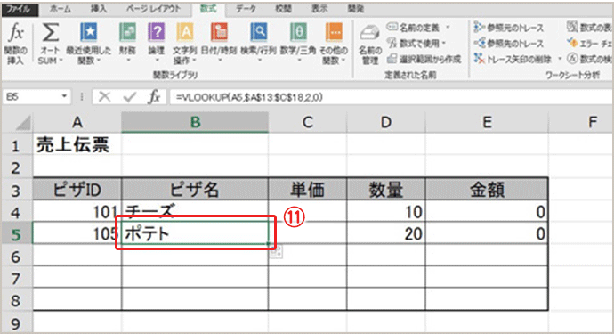Screen dimensions: 614x334
Task: Switch to the データ ribbon tab
Action: [246, 9]
